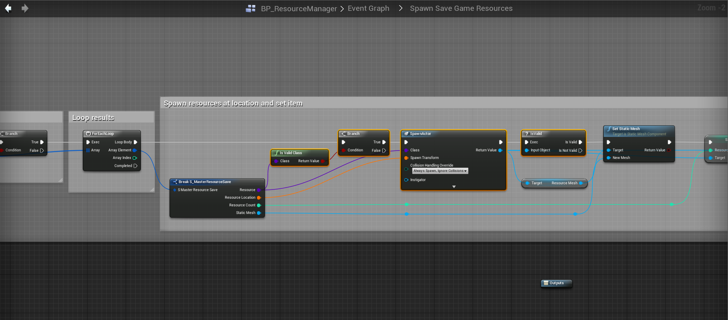Select the Resource Location orange pin
Viewport: 728px width, 320px height.
click(259, 198)
